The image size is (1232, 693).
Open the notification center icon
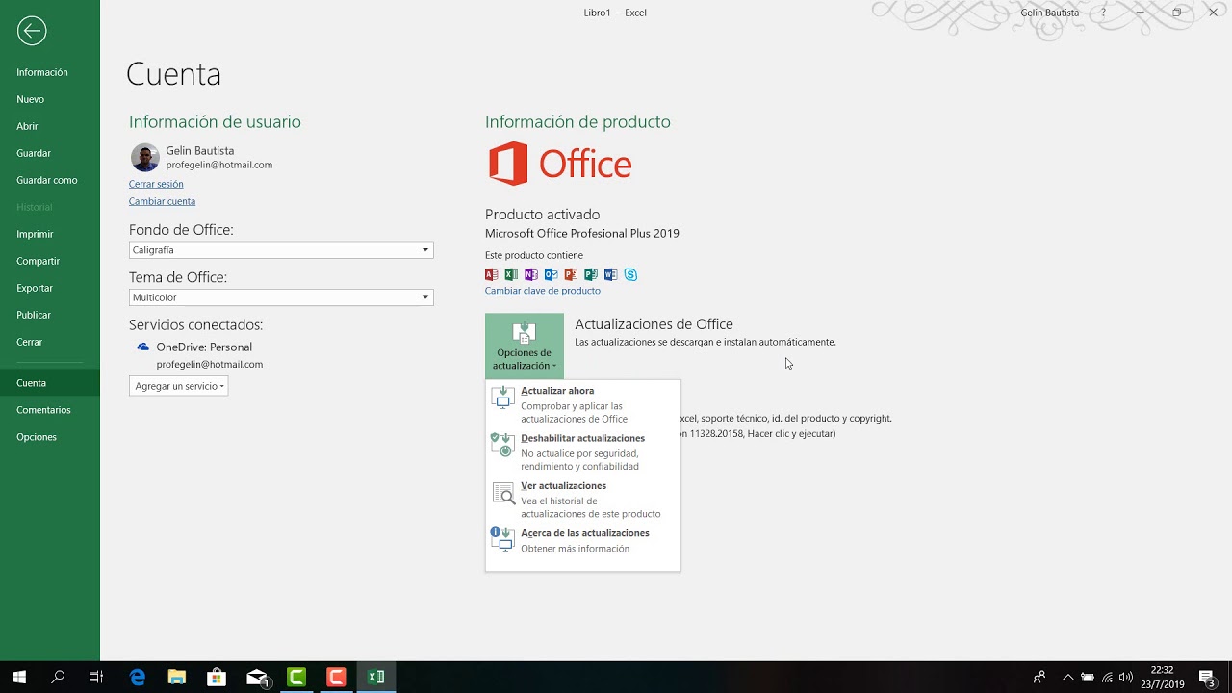pos(1207,677)
